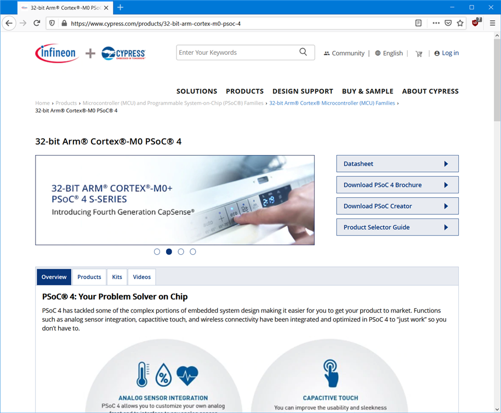Screen dimensions: 501x413
Task: Toggle Reader View icon in address bar
Action: [418, 23]
